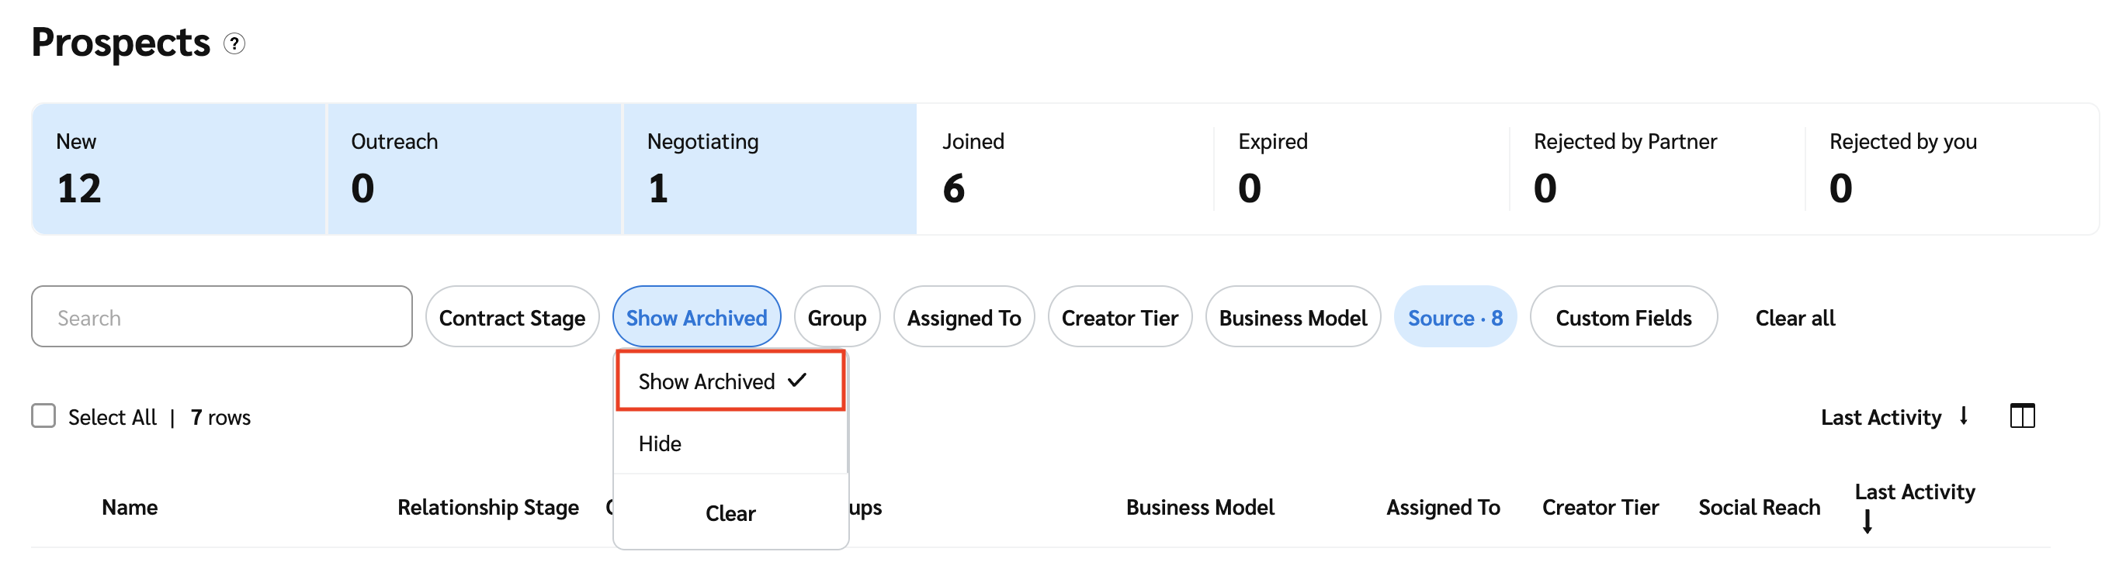Click Clear all filters link
Screen dimensions: 2119x569
[1795, 318]
